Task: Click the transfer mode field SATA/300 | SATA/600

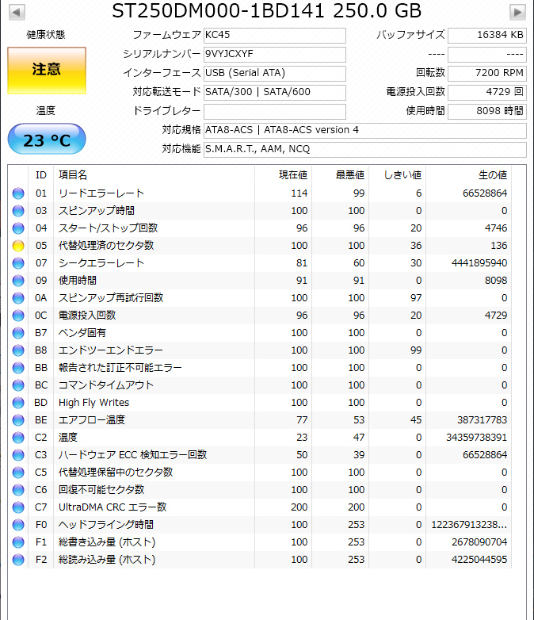Action: pyautogui.click(x=275, y=92)
